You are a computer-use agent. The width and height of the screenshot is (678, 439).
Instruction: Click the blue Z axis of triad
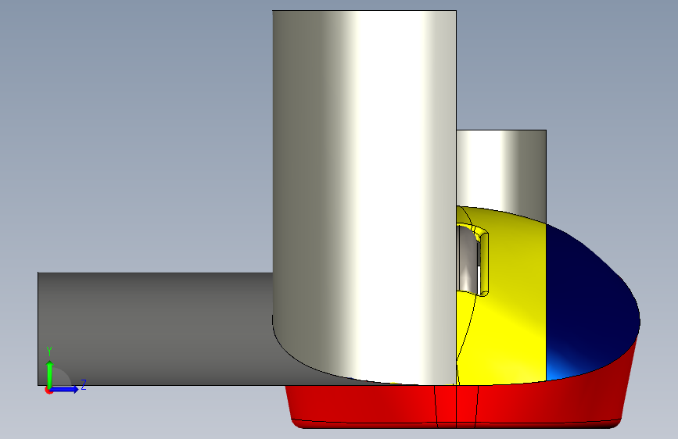65,389
